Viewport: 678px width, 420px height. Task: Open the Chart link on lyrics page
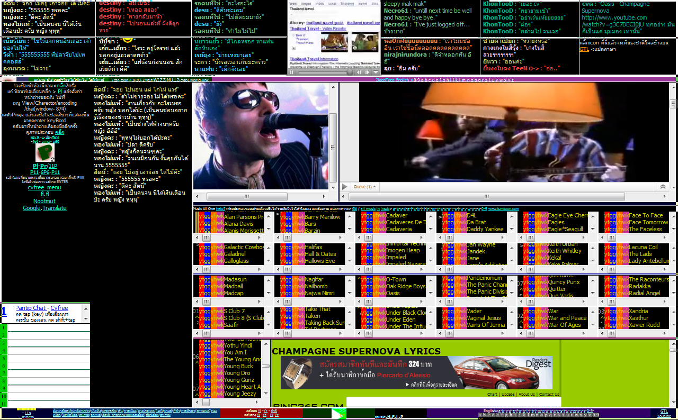[492, 394]
